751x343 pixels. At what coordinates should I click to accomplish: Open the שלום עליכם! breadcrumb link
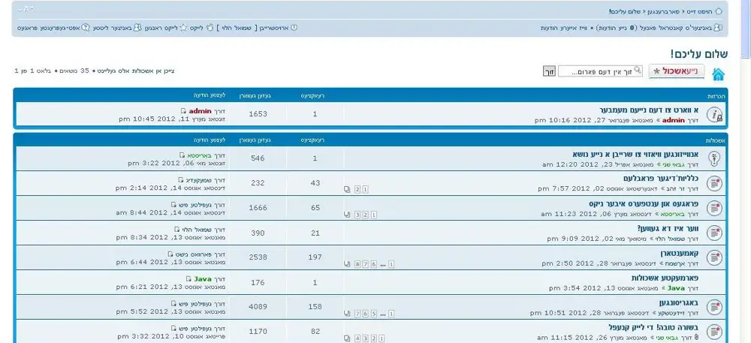pos(626,11)
